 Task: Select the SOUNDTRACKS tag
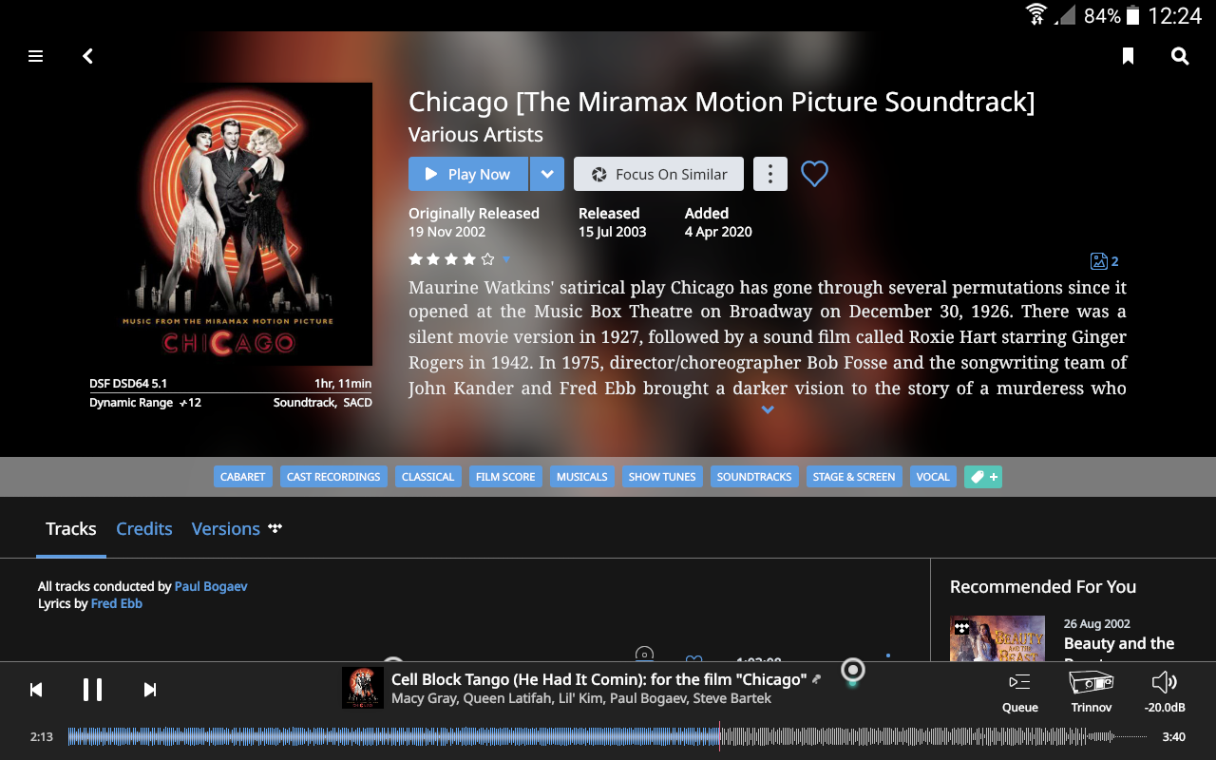754,477
